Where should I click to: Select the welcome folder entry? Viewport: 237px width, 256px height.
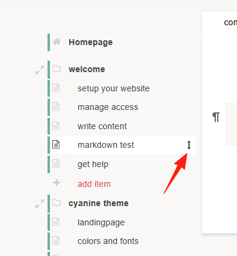[x=87, y=69]
